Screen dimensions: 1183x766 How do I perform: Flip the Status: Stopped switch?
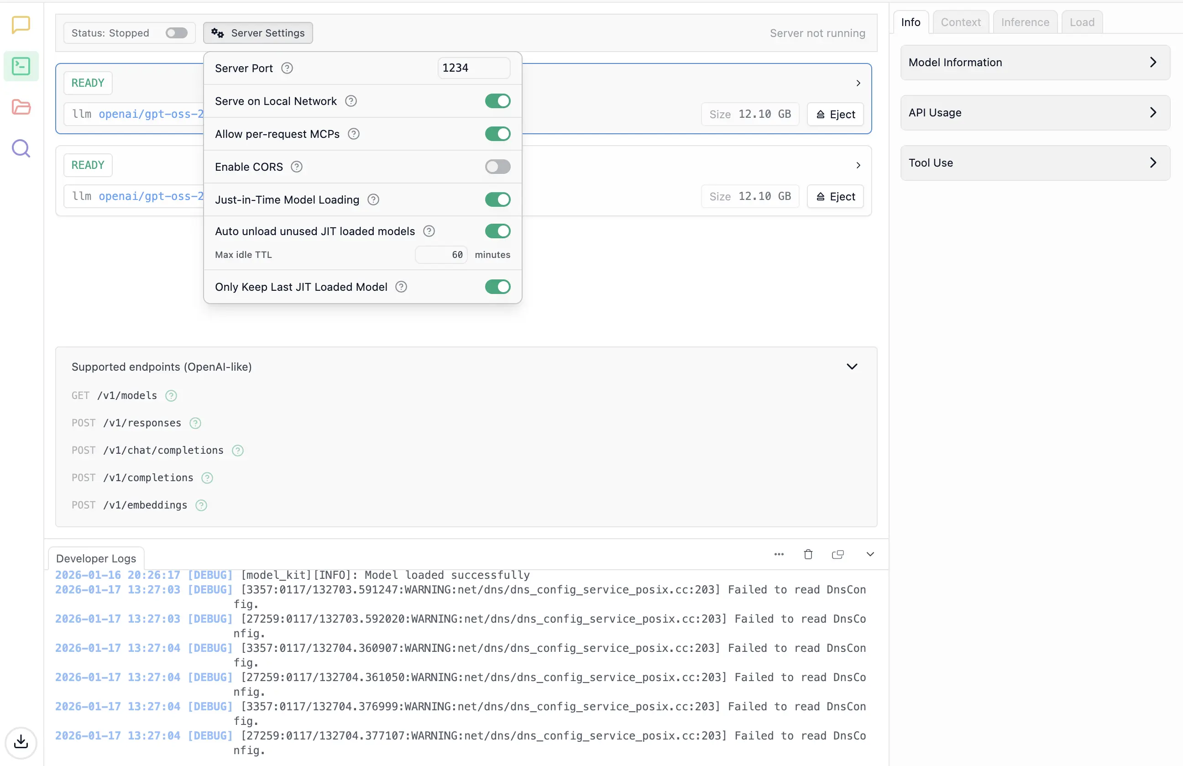coord(176,33)
